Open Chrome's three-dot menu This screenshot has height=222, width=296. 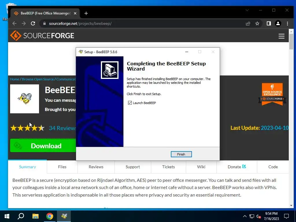pos(287,23)
